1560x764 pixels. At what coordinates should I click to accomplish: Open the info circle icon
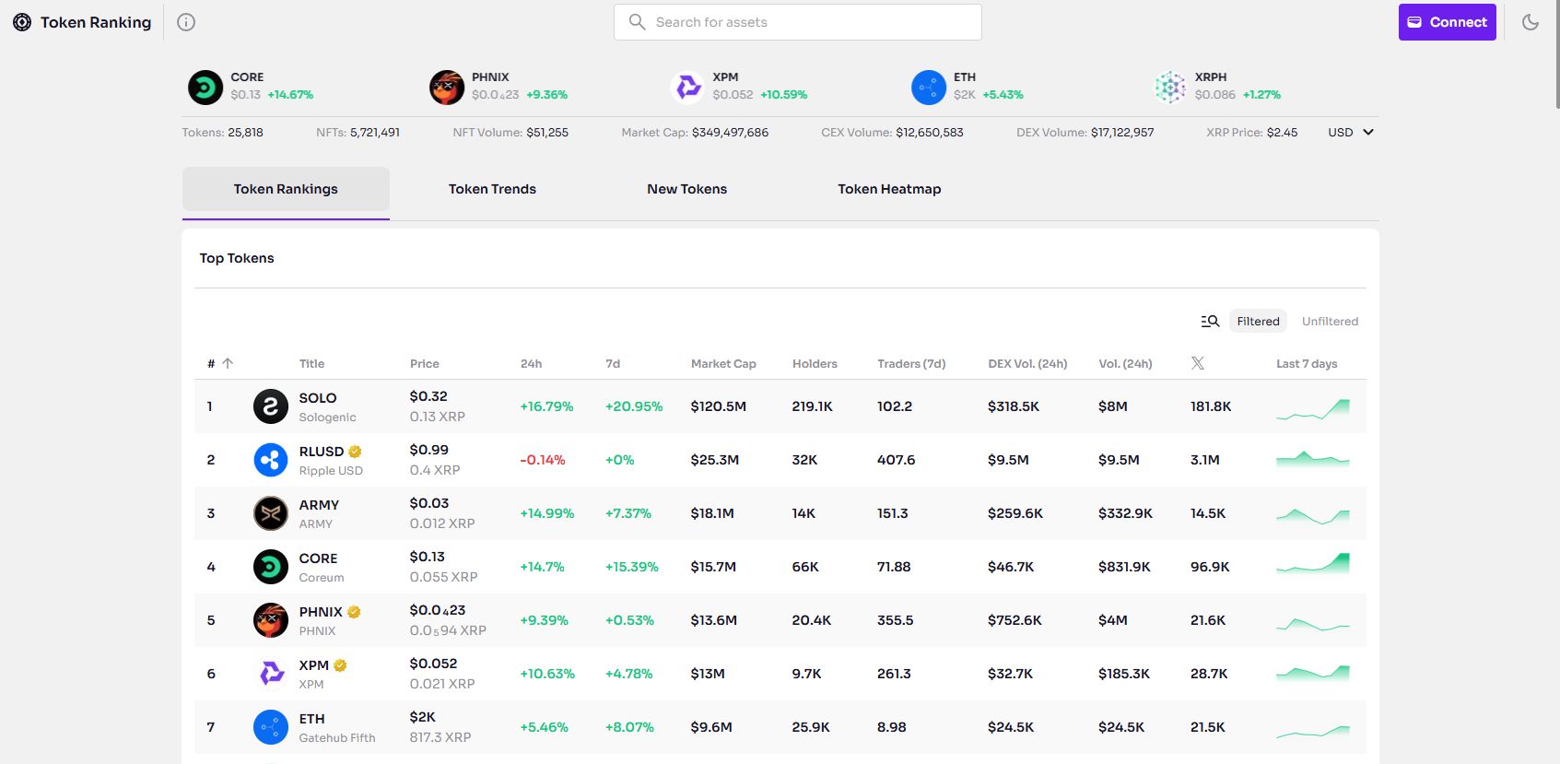pos(186,22)
